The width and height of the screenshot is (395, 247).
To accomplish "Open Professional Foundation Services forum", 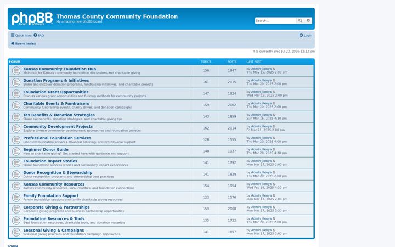I will 57,138.
